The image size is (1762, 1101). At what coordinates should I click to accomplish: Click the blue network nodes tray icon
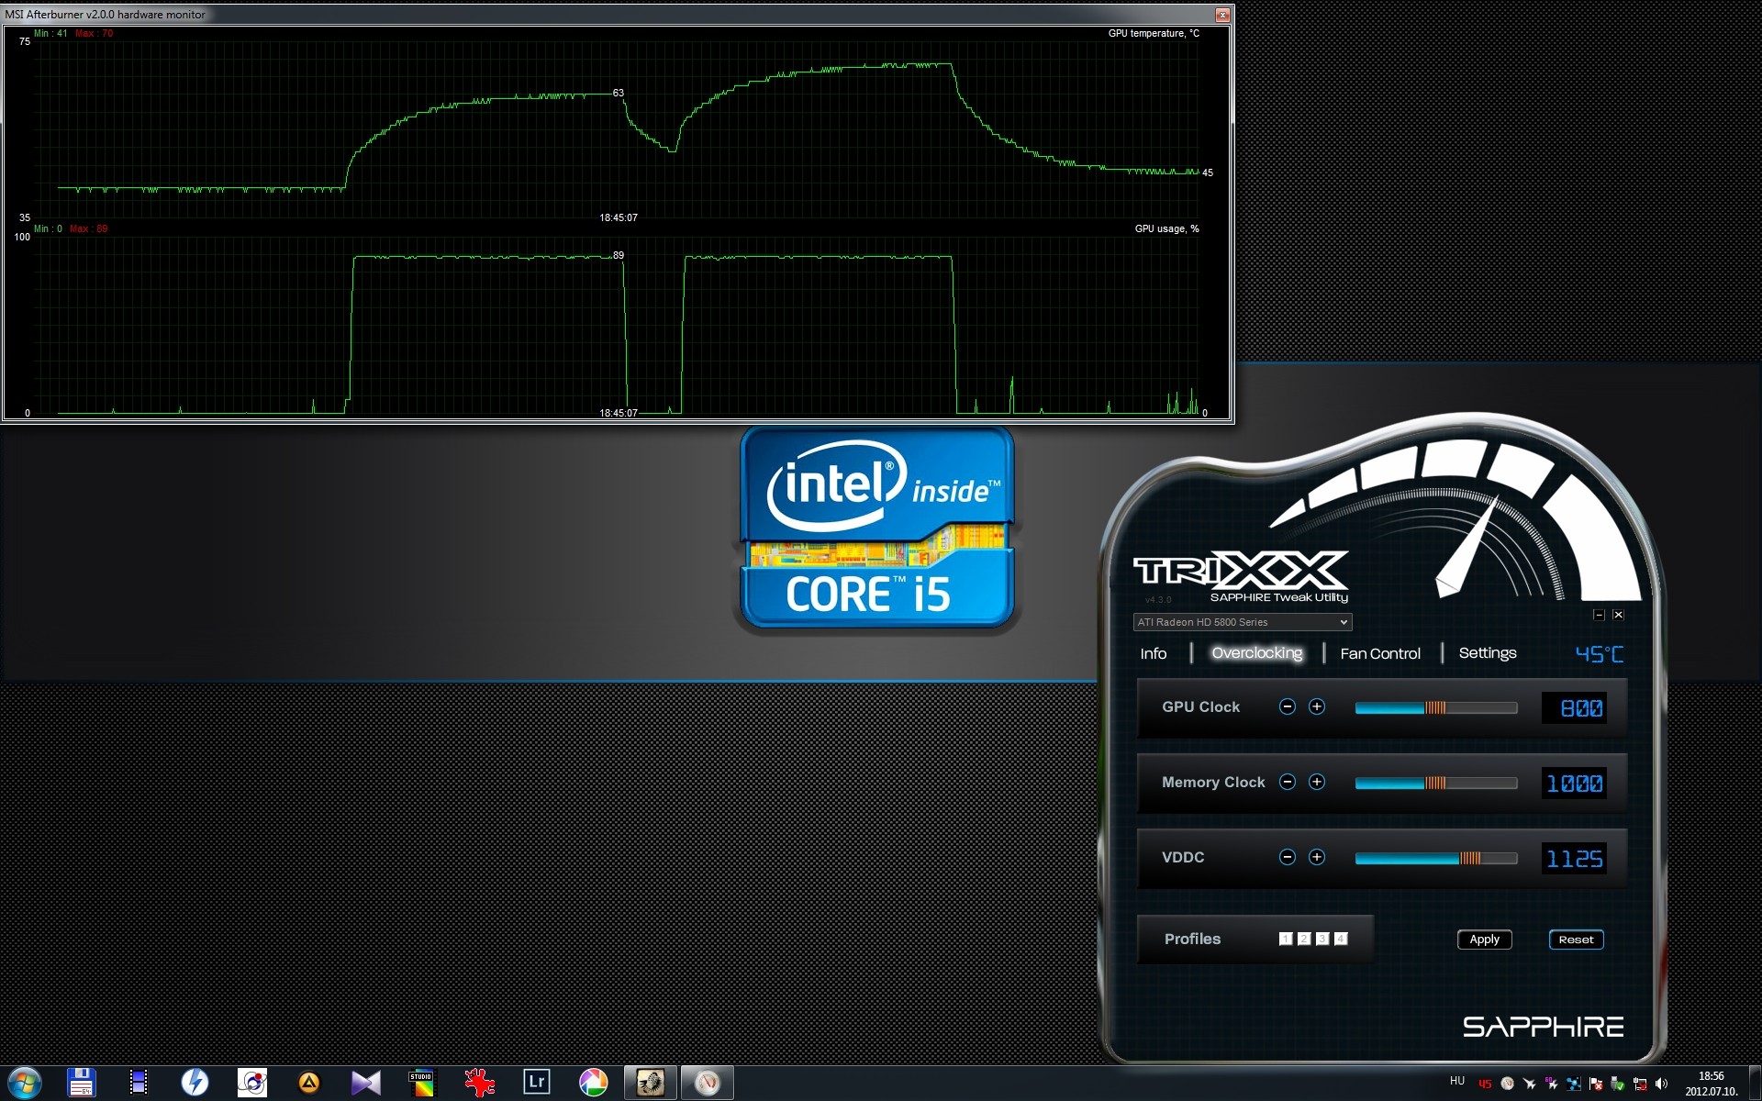1574,1084
